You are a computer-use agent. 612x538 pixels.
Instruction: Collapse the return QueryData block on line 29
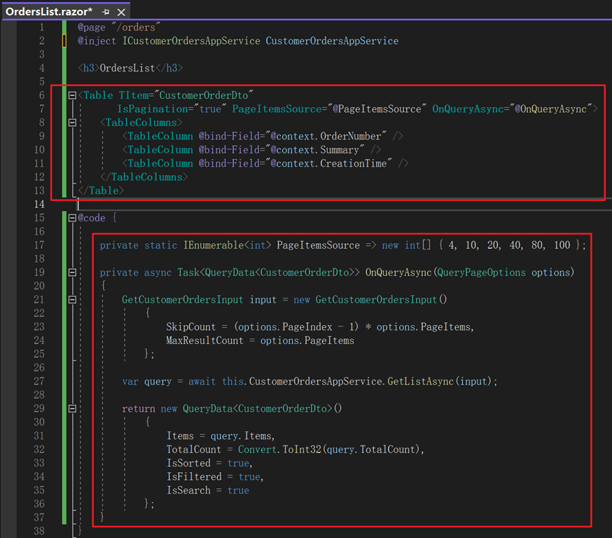[x=72, y=408]
